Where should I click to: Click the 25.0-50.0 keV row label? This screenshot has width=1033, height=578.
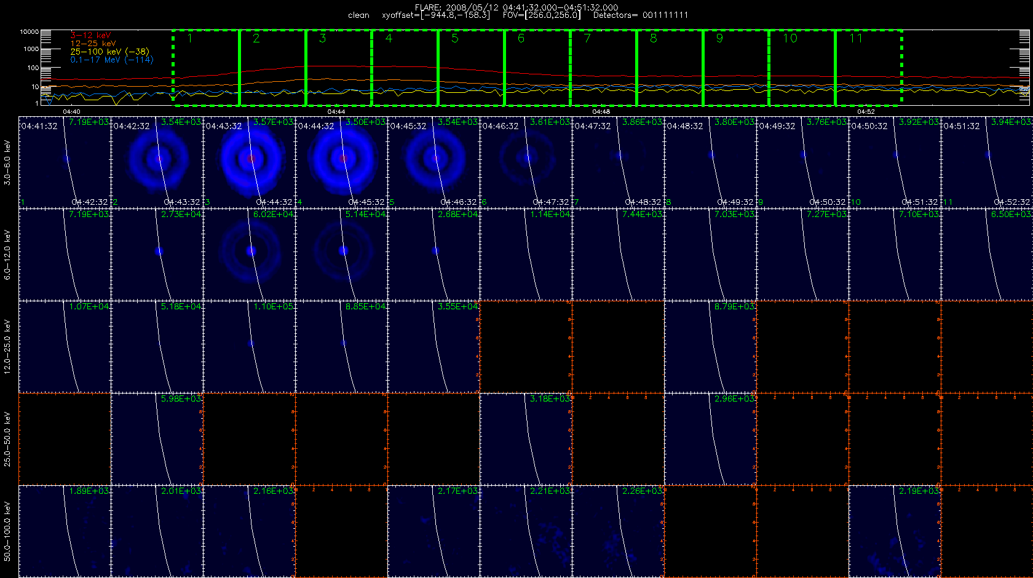click(7, 439)
